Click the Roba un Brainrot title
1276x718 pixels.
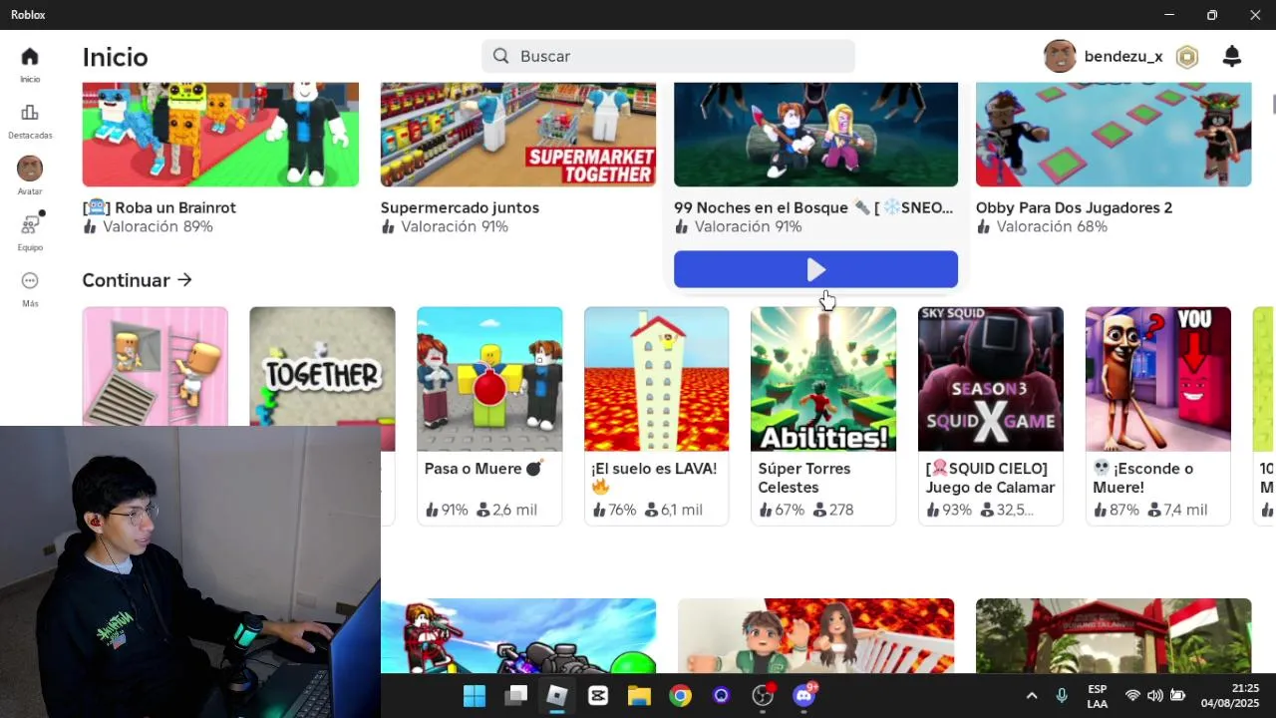point(159,207)
